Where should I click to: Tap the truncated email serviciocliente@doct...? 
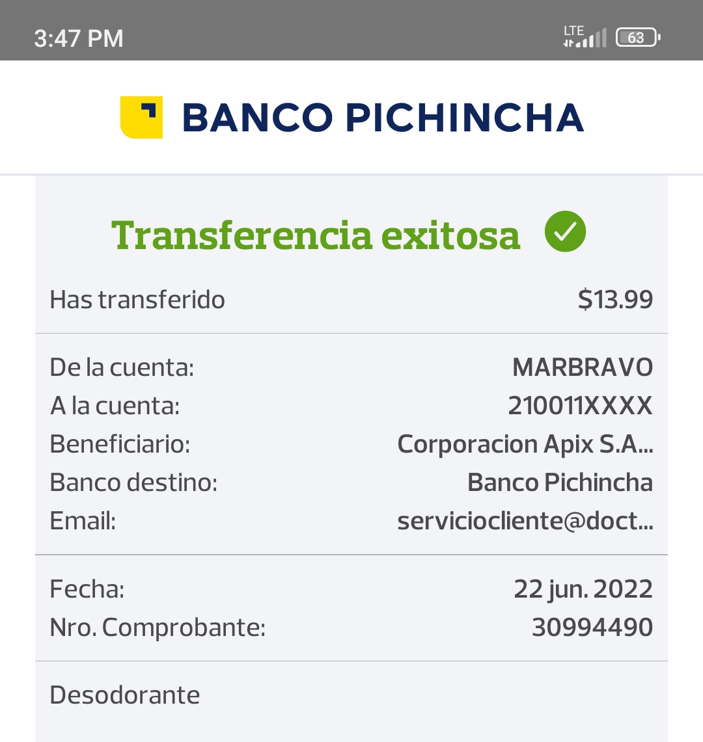click(x=525, y=521)
